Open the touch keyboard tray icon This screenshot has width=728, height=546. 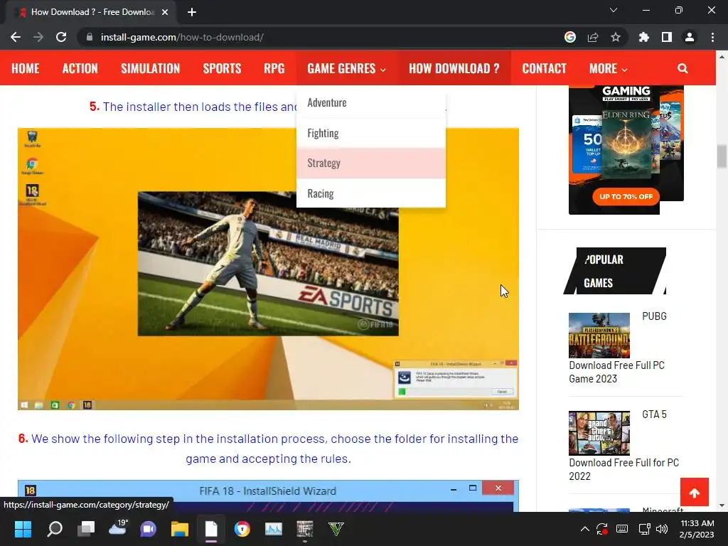[x=622, y=529]
